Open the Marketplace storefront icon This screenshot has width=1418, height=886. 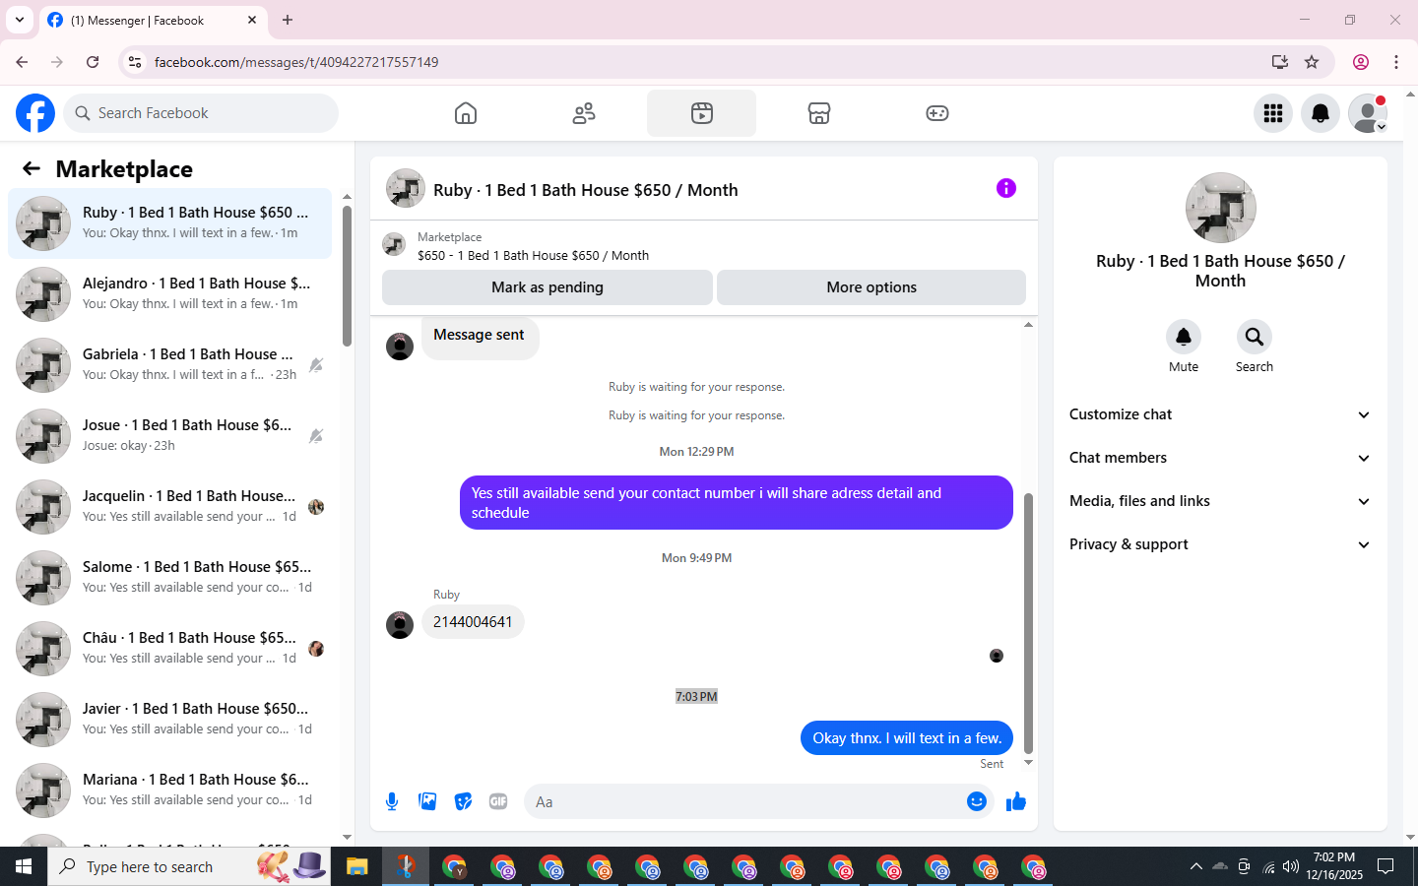coord(819,113)
